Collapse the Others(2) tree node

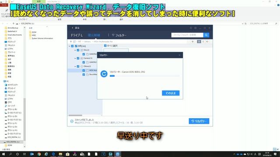click(75, 66)
